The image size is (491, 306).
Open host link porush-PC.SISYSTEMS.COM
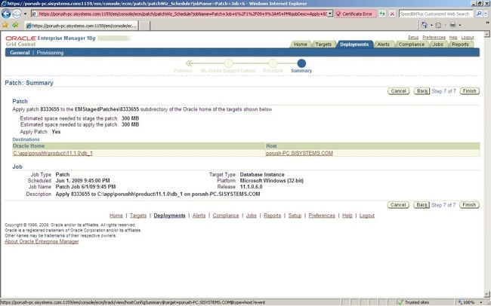point(299,153)
